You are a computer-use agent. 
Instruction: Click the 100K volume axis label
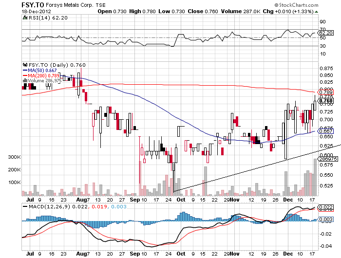pos(14,182)
